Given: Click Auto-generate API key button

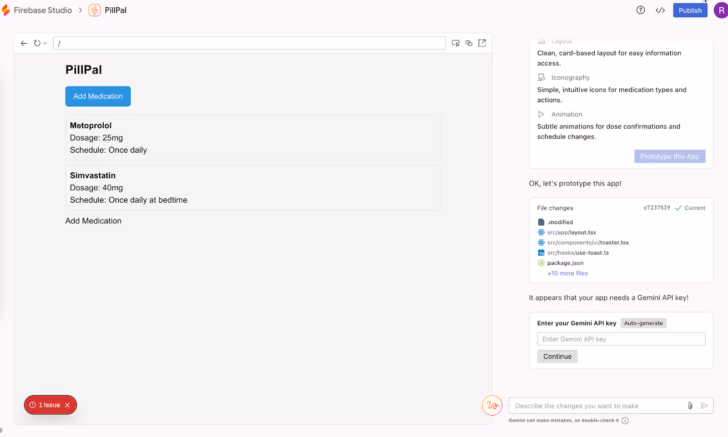Looking at the screenshot, I should (x=643, y=323).
